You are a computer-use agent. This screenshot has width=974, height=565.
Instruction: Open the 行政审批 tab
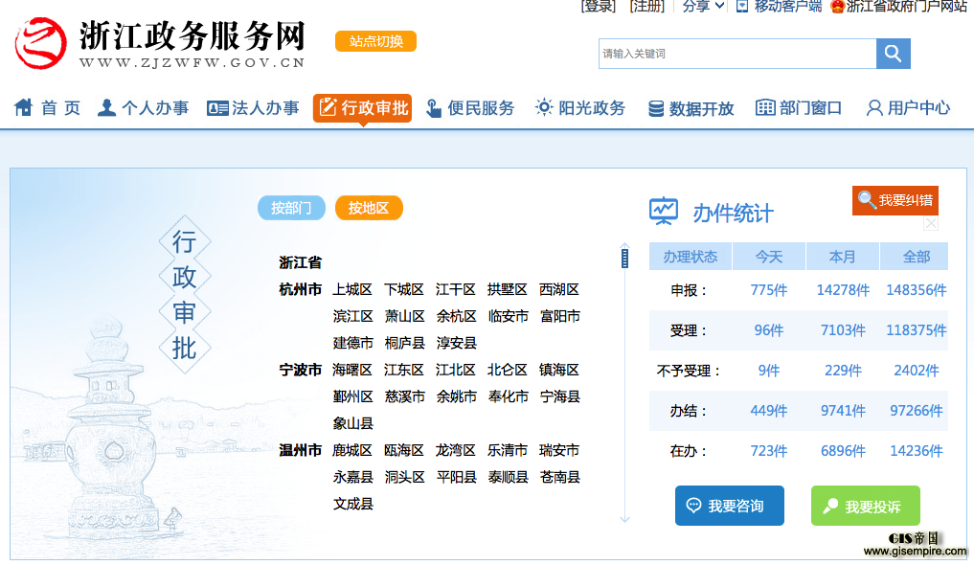point(362,108)
